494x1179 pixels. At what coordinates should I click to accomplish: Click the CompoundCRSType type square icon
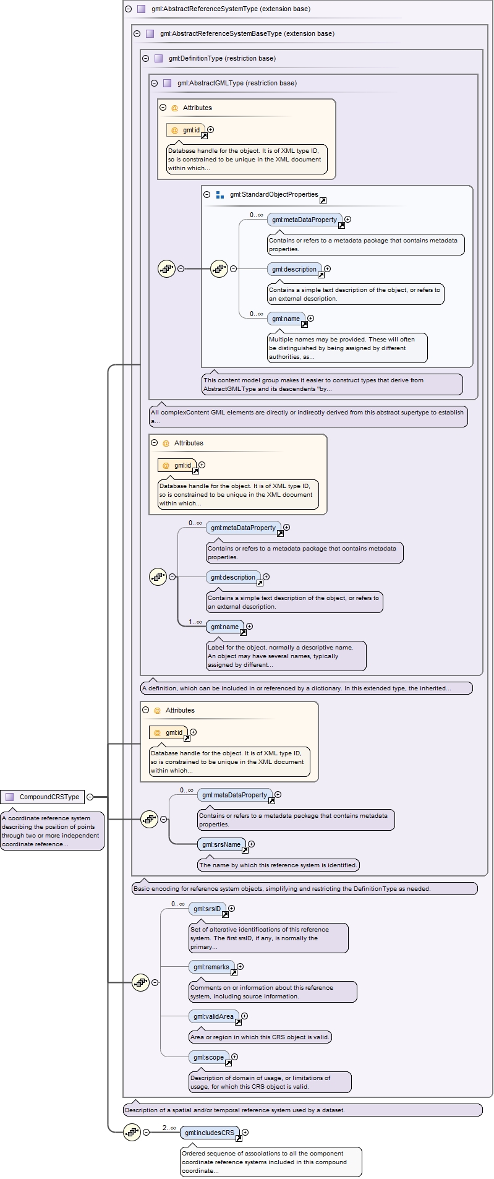tap(9, 797)
